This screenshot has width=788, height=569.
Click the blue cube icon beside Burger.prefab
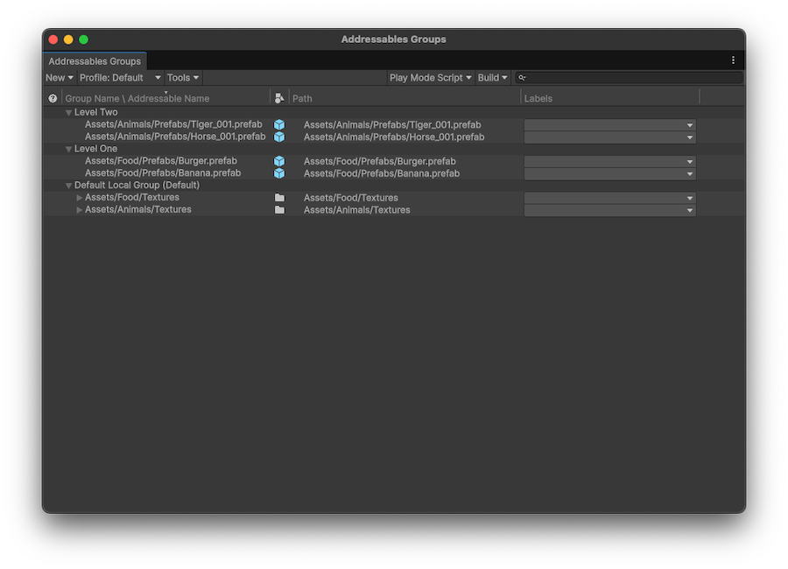point(278,161)
